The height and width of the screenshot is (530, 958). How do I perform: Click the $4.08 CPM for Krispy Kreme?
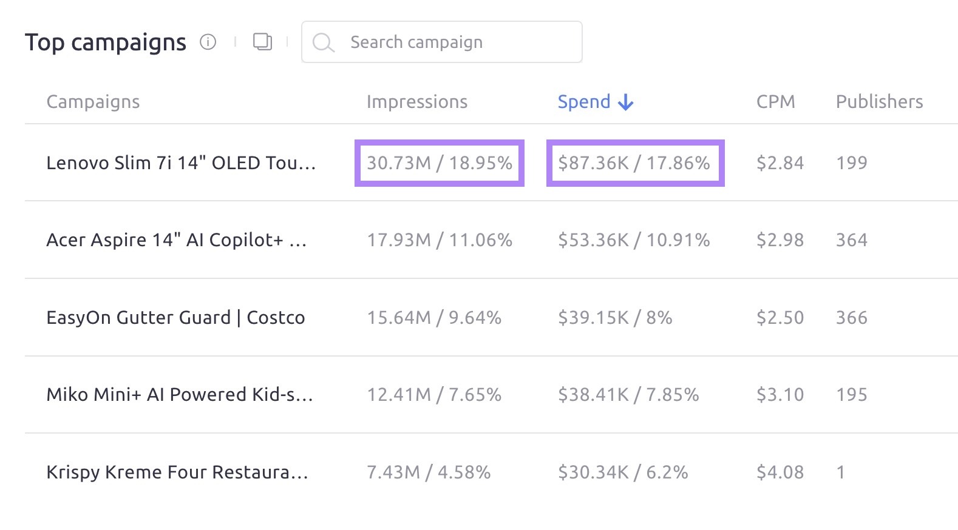[x=780, y=472]
